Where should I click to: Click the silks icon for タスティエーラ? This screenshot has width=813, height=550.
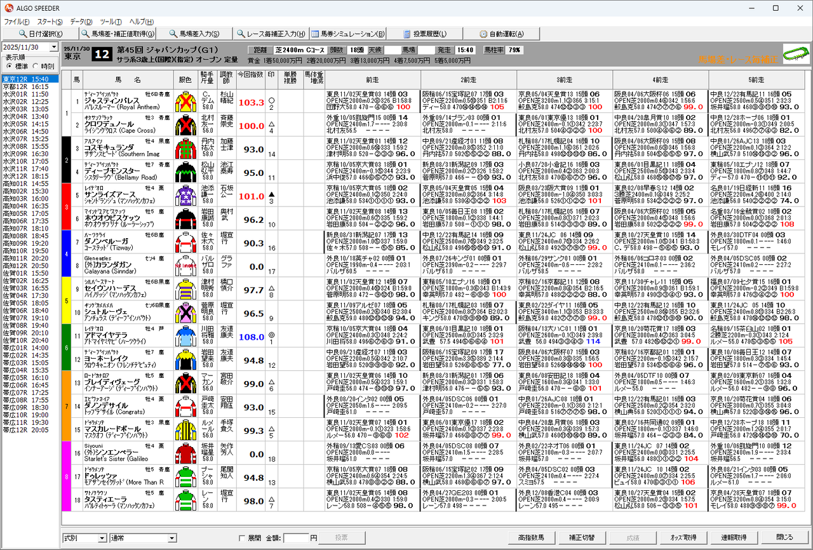(185, 501)
